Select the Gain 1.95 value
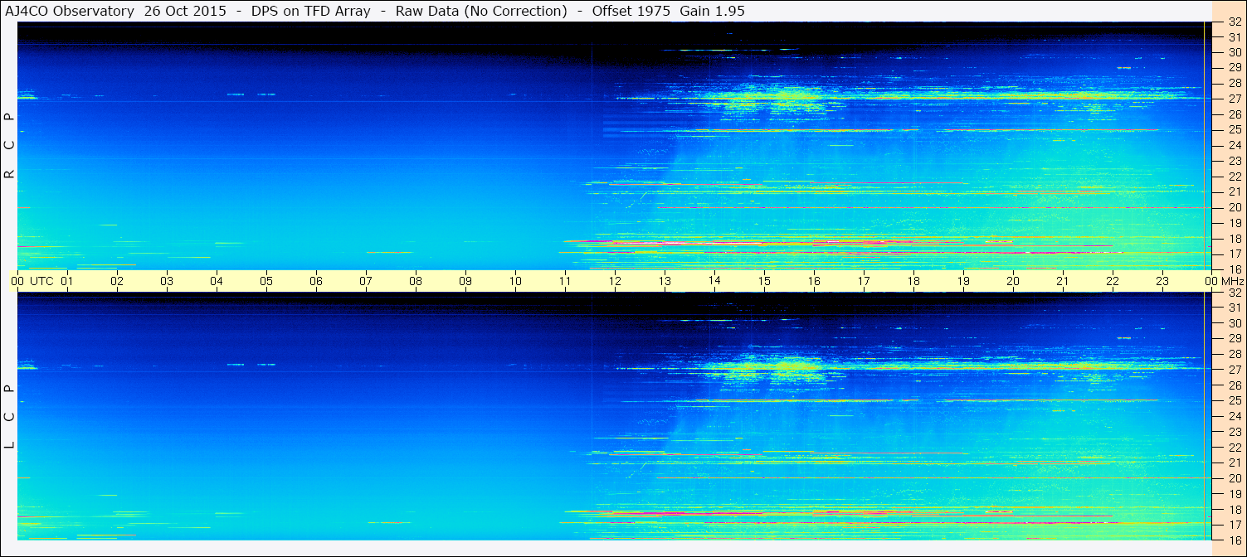 [712, 12]
